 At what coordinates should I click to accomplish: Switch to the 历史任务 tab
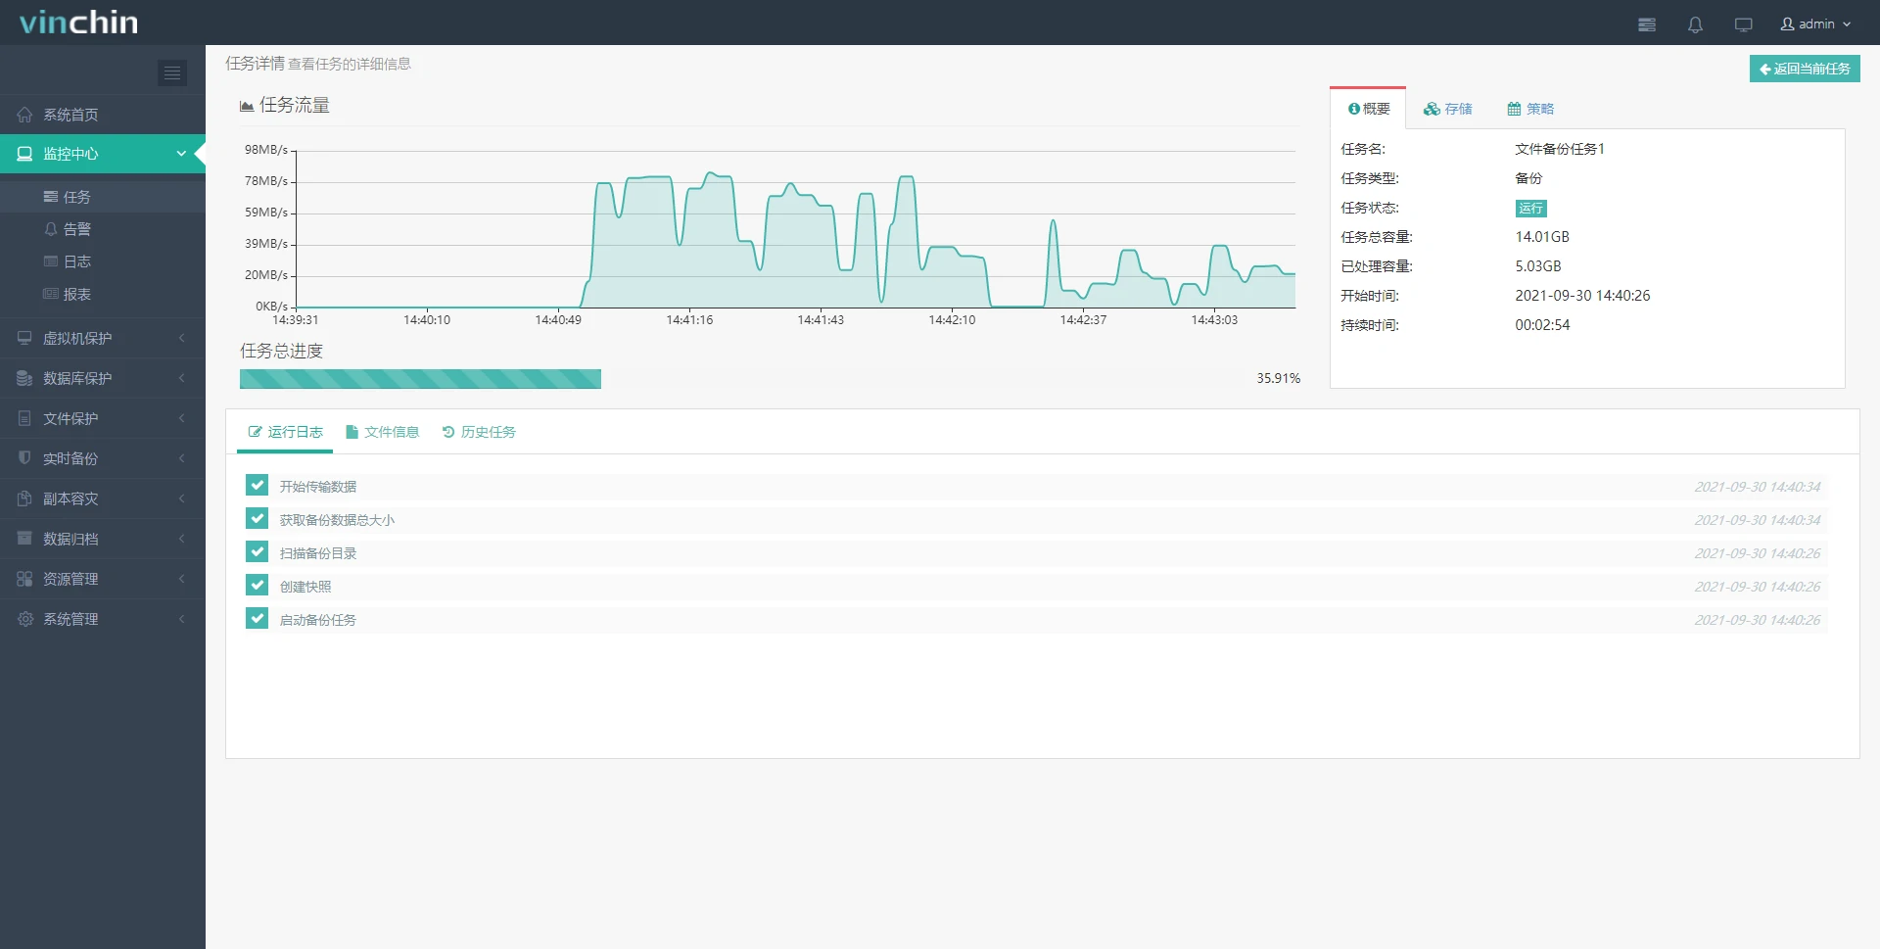(479, 432)
